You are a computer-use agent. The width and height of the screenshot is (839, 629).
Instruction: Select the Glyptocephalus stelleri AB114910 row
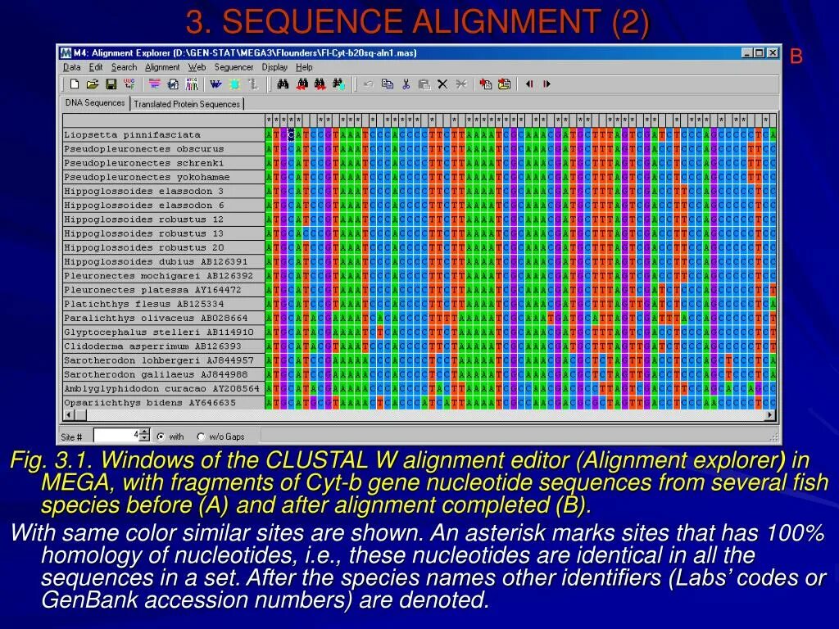coord(164,332)
